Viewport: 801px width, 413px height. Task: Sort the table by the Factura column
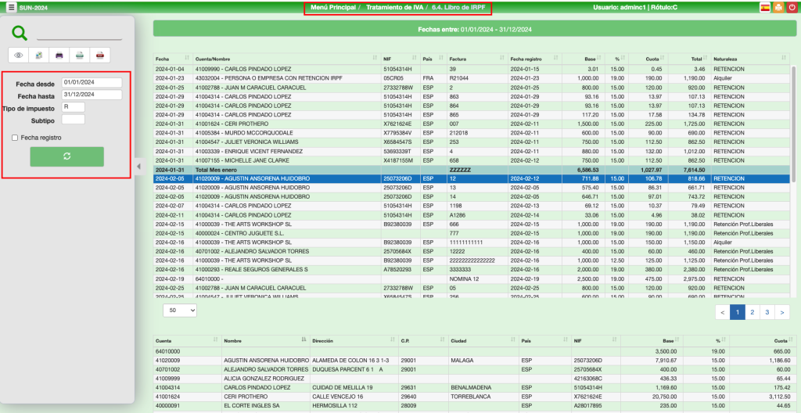[x=477, y=59]
